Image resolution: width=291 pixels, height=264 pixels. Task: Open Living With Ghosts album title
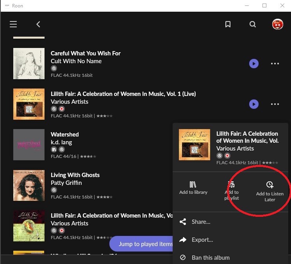click(x=75, y=175)
